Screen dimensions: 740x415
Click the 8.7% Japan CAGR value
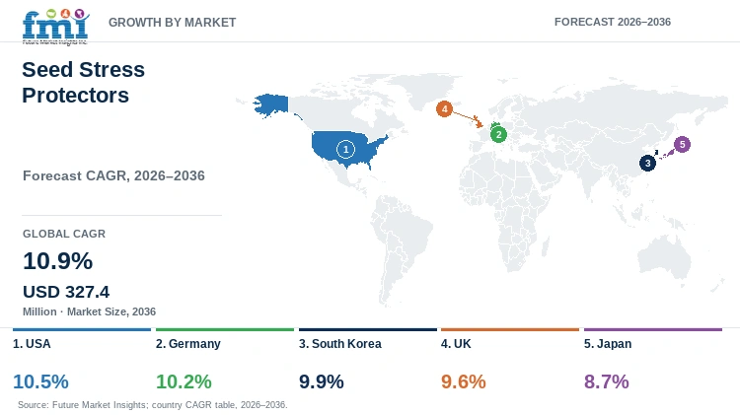[607, 381]
